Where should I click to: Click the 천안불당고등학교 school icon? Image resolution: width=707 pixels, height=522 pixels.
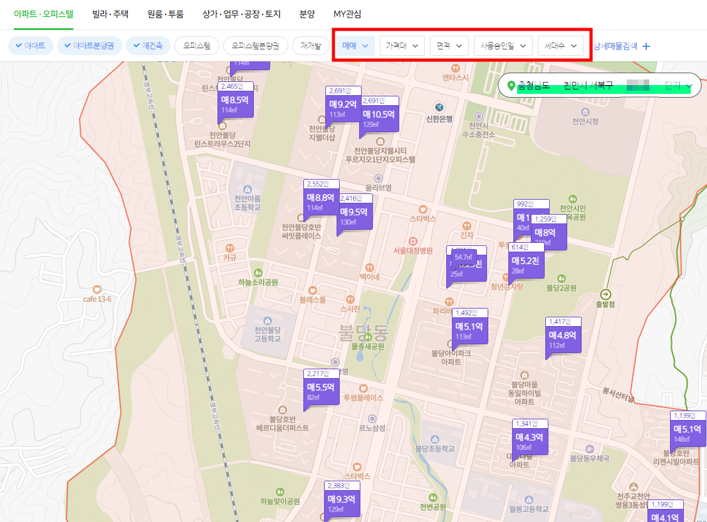[268, 320]
